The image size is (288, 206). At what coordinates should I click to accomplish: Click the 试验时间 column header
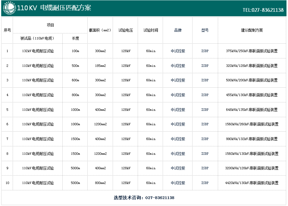pyautogui.click(x=151, y=30)
